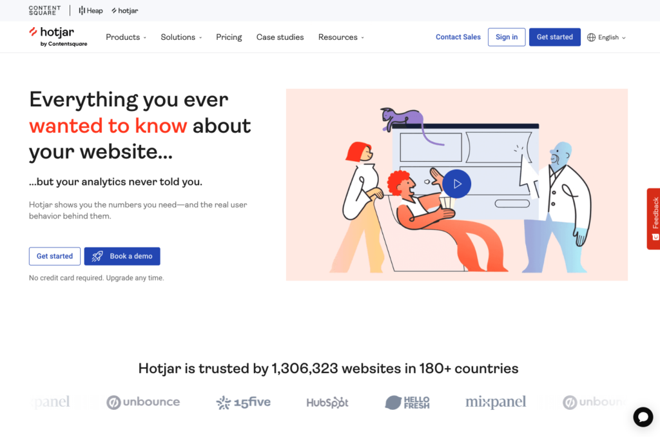The height and width of the screenshot is (437, 660).
Task: Click the globe language icon
Action: coord(592,37)
